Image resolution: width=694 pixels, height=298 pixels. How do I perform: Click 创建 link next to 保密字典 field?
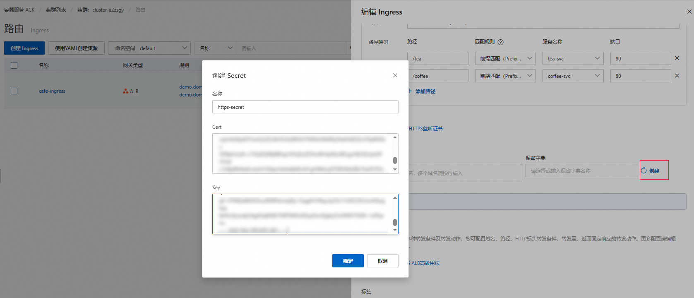point(654,171)
